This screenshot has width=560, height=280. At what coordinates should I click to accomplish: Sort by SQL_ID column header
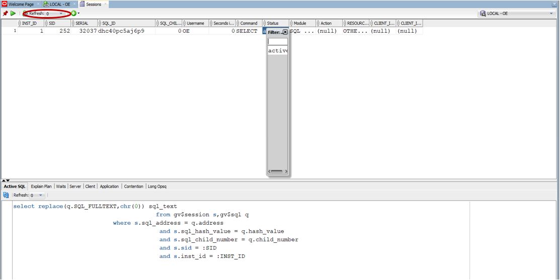126,23
